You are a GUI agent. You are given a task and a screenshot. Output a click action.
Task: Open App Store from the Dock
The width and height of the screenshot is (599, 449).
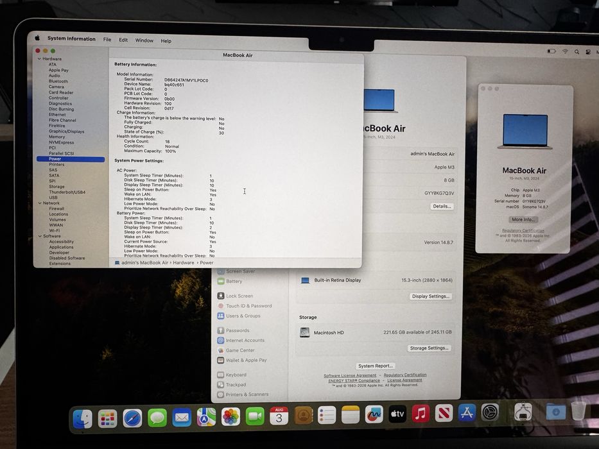click(467, 412)
